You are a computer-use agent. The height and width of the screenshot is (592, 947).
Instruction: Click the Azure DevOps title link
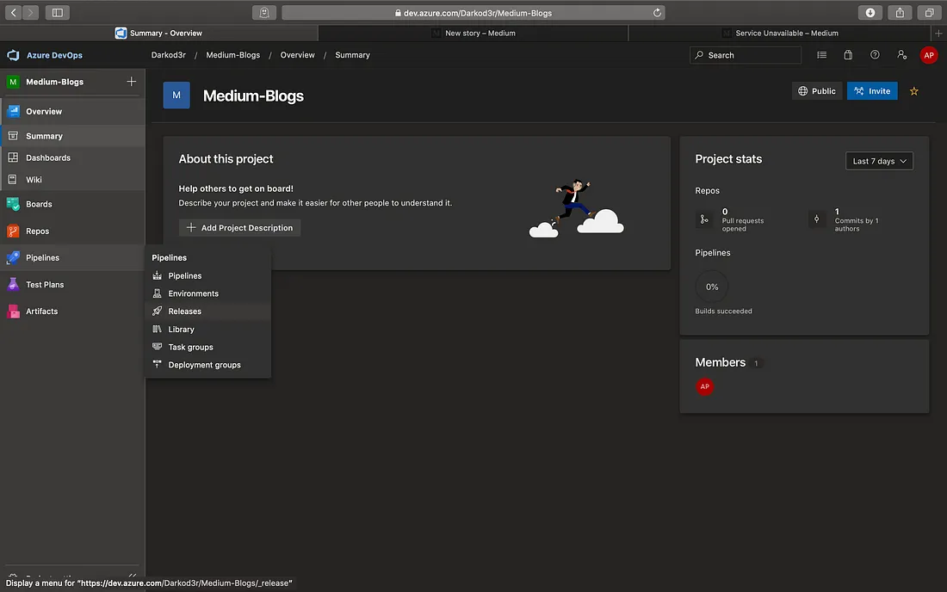click(x=54, y=55)
